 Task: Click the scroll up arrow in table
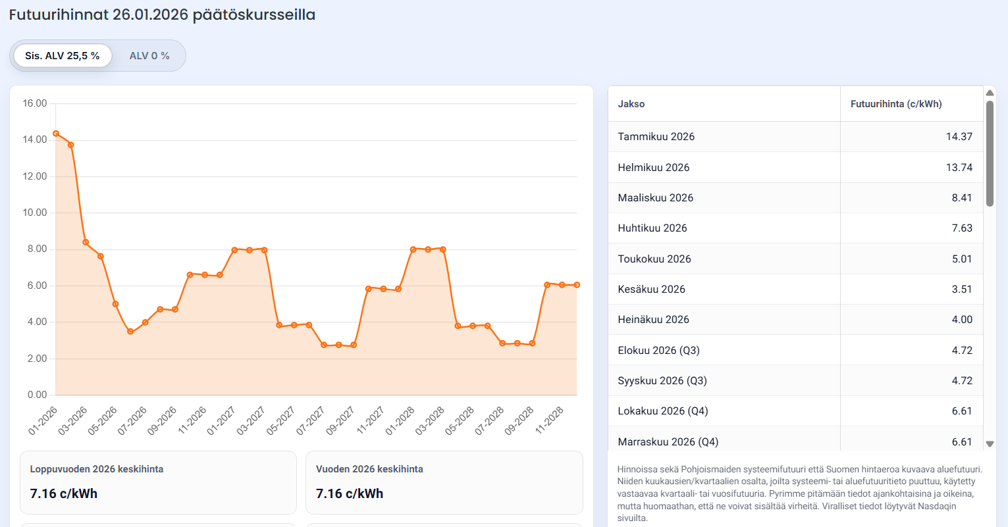coord(989,93)
